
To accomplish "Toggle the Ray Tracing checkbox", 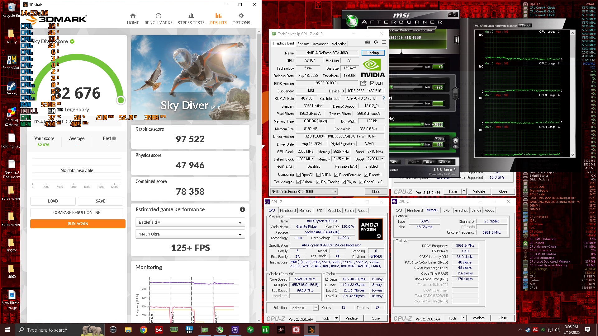I will 318,182.
